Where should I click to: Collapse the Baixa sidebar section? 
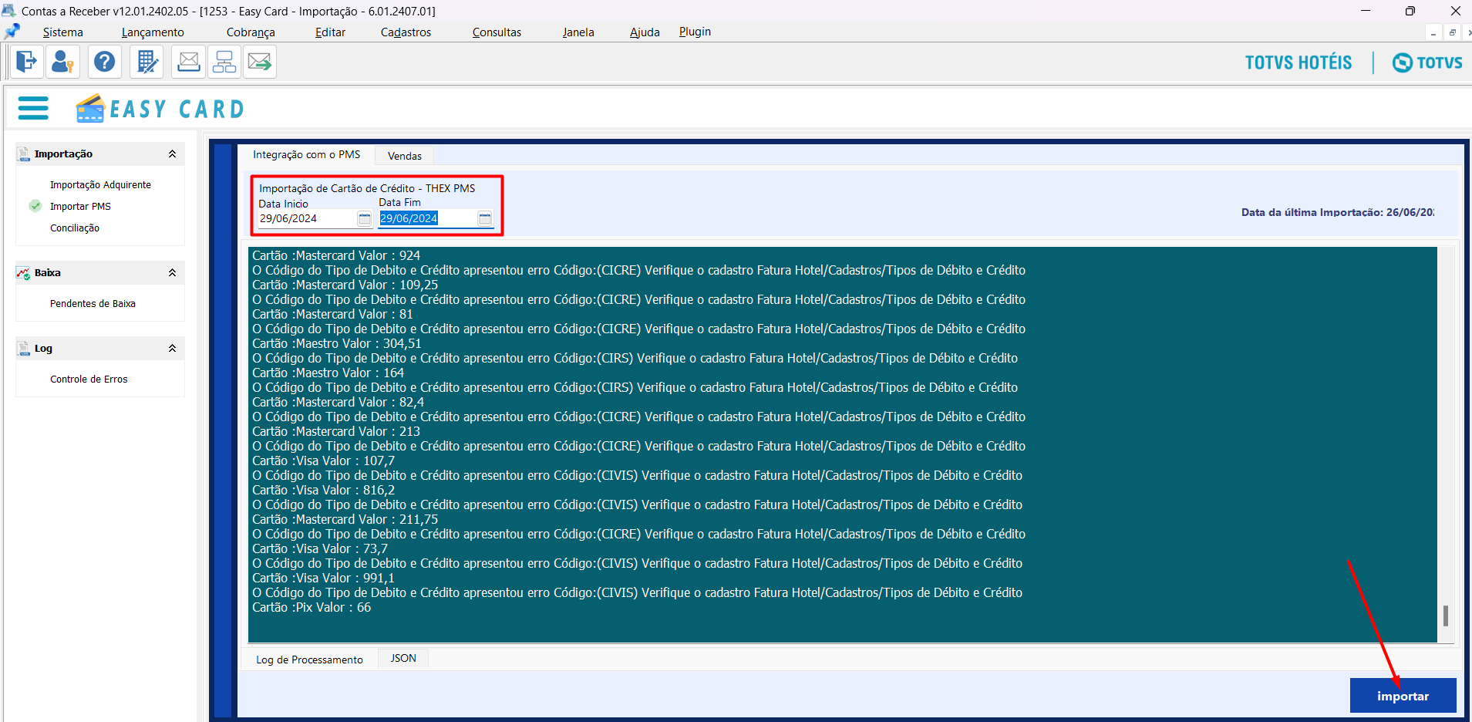(173, 273)
